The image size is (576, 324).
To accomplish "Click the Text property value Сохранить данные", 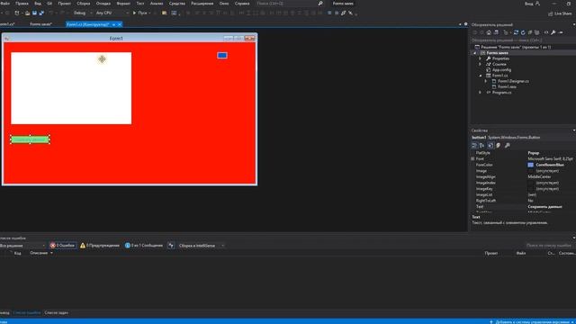I will click(544, 207).
